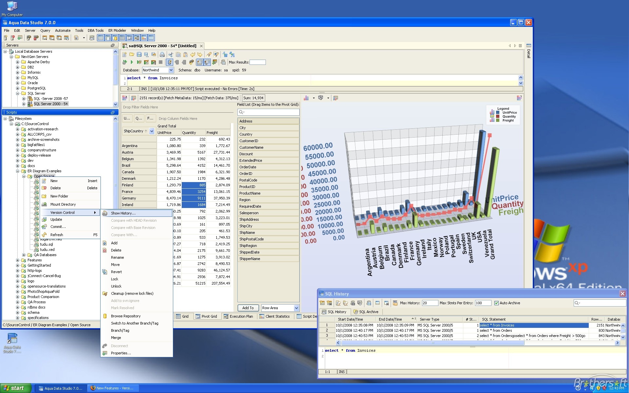
Task: Open the Row Area dropdown
Action: 296,308
